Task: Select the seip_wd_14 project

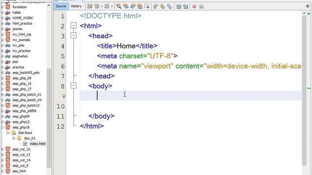Action: coord(21,160)
